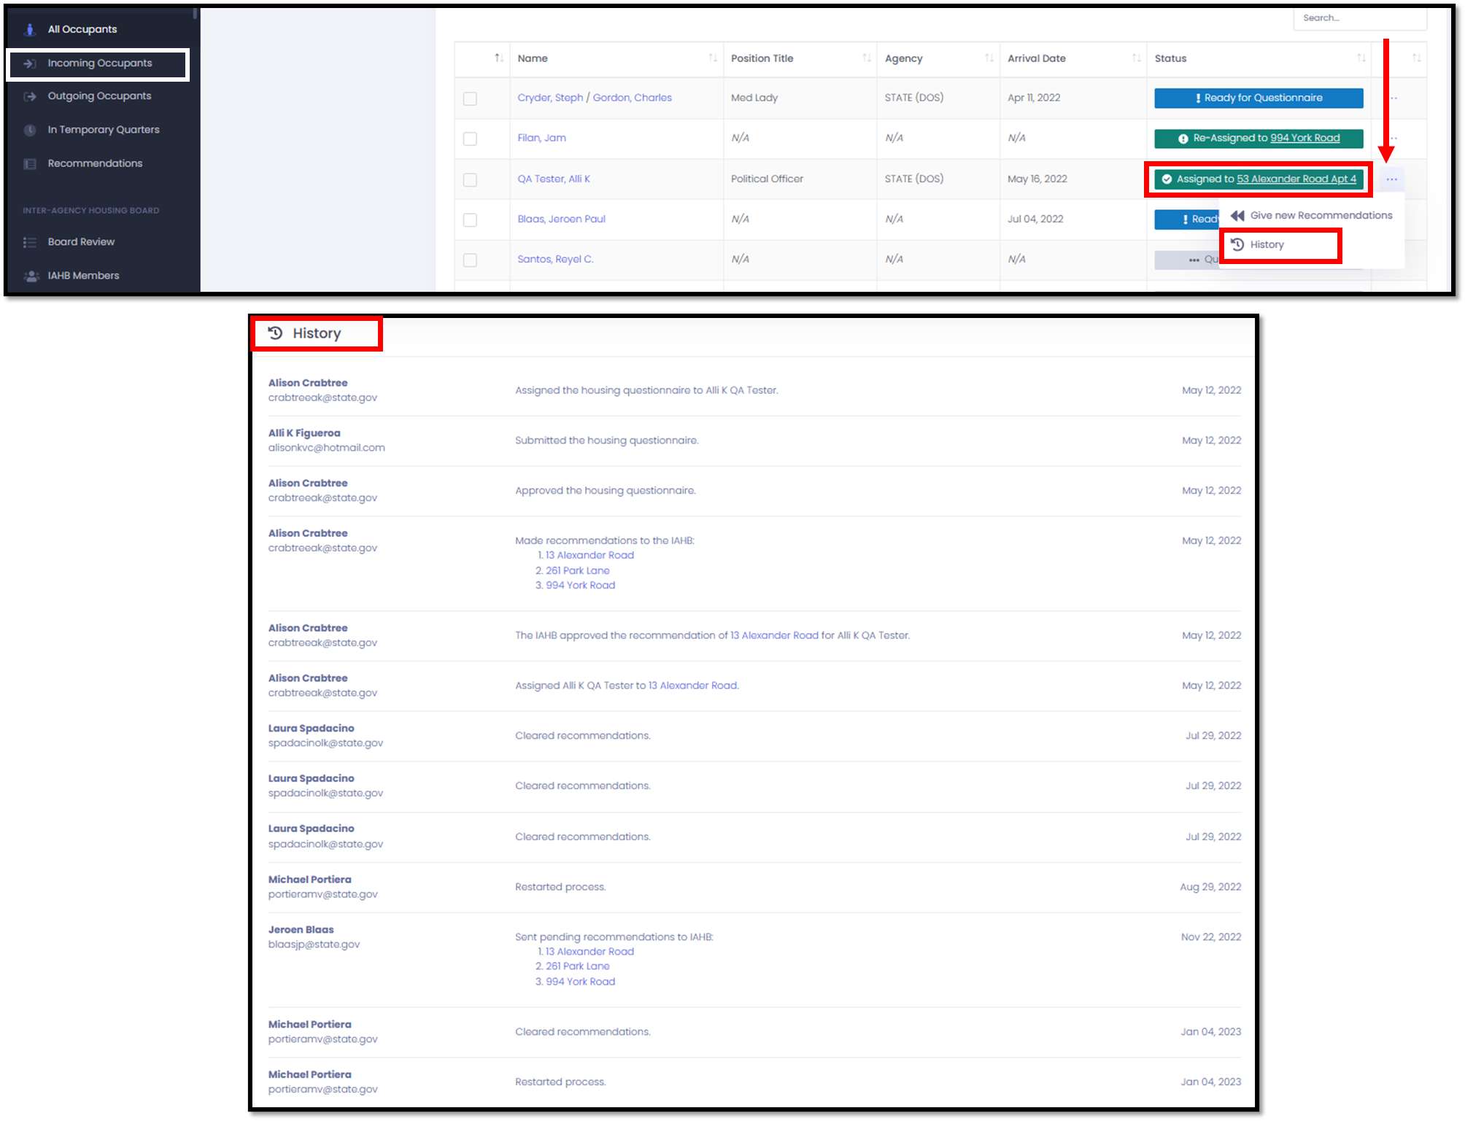Sort by Status column arrows

coord(1361,58)
